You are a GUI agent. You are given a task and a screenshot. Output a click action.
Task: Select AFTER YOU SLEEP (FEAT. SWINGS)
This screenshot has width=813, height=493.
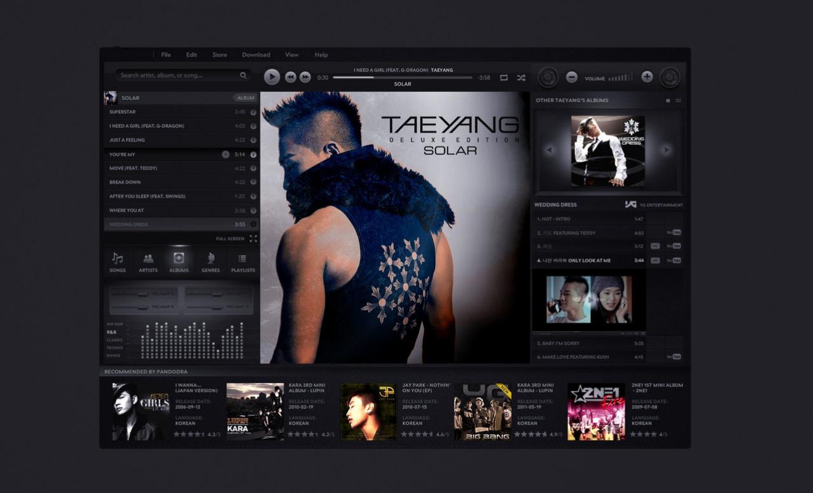181,196
